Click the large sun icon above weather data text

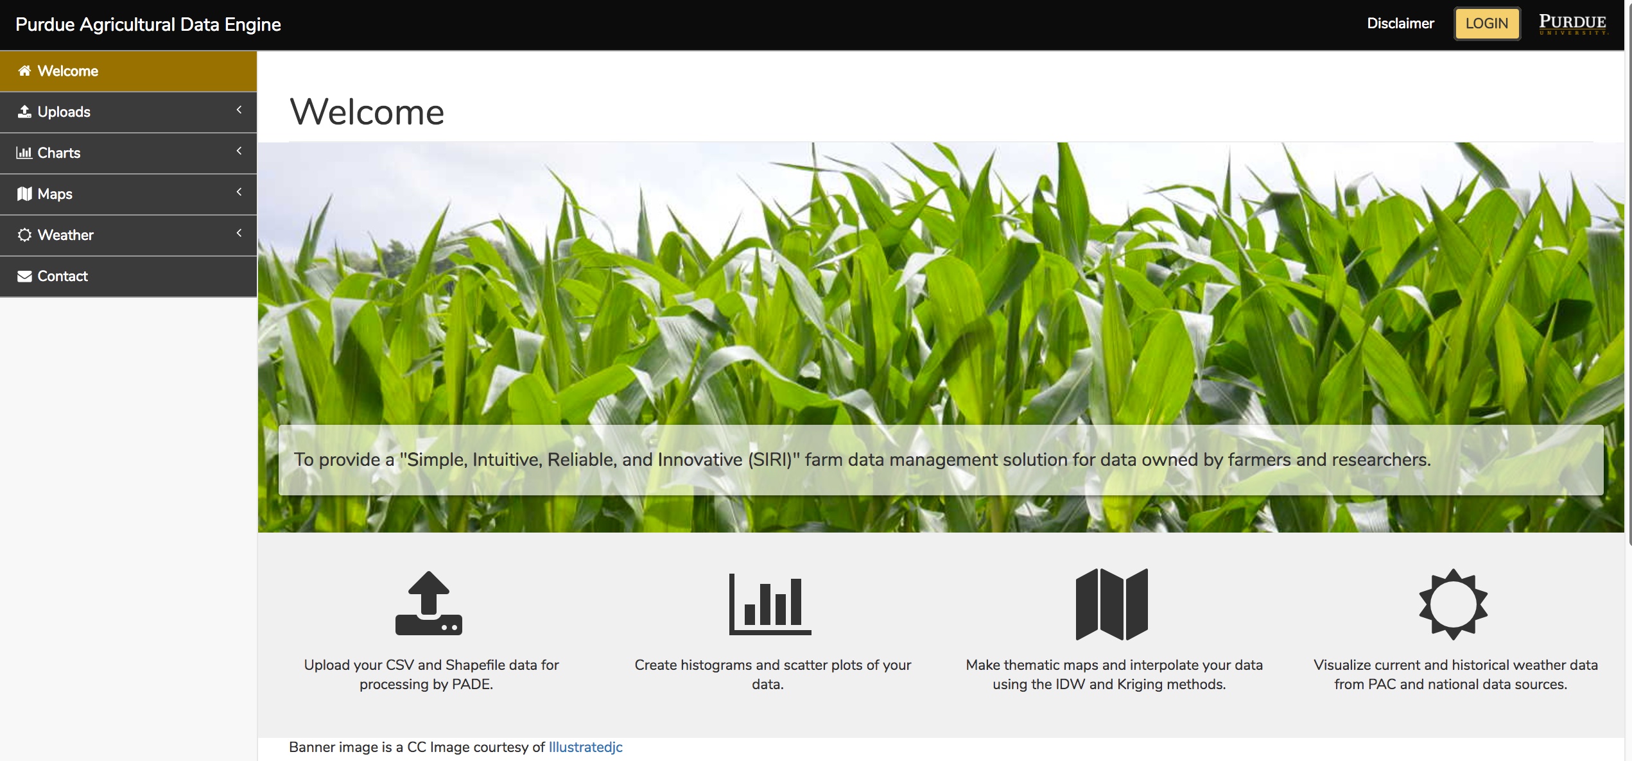1454,604
